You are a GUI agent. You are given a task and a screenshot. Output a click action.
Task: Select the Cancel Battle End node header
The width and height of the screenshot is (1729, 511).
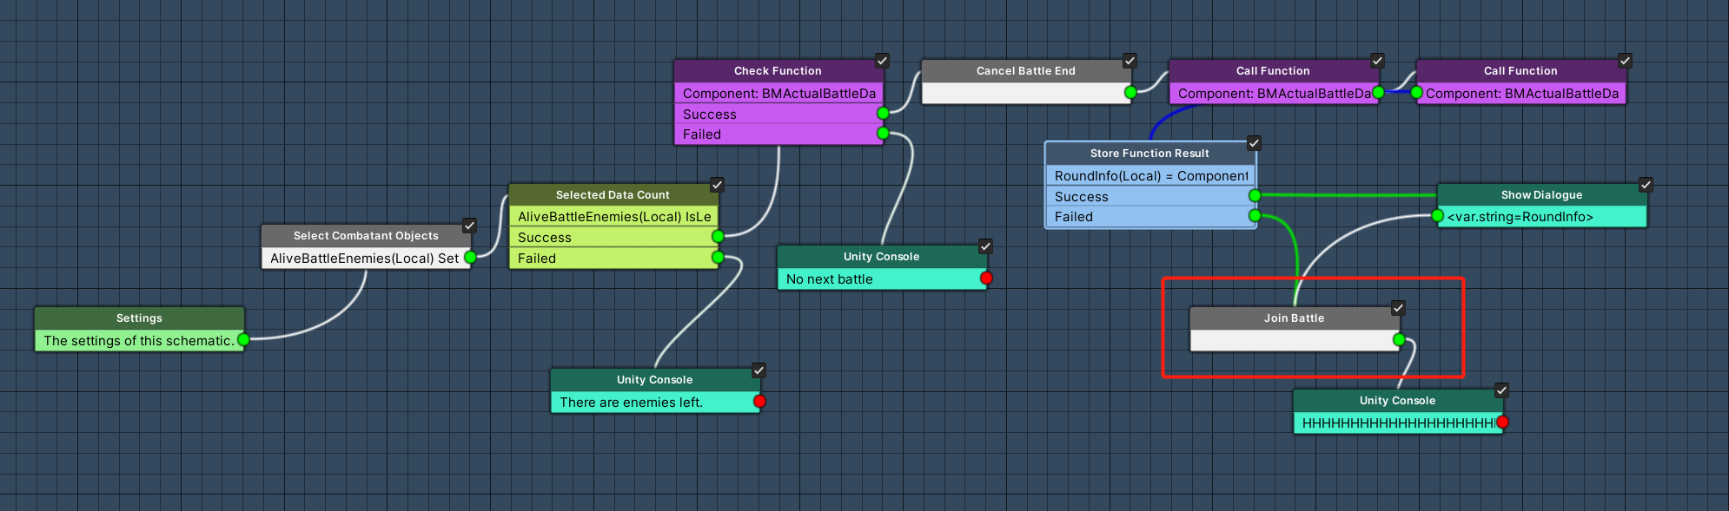[1026, 71]
